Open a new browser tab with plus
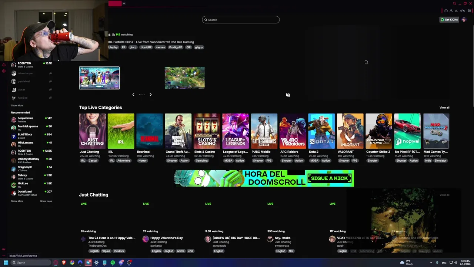Screen dimensions: 474x267 pos(124,3)
